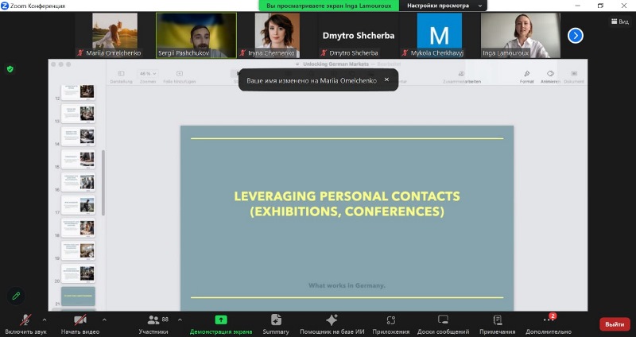Click Вы просматриваете экран Inga Lamouroux banner
The width and height of the screenshot is (636, 337).
coord(329,6)
